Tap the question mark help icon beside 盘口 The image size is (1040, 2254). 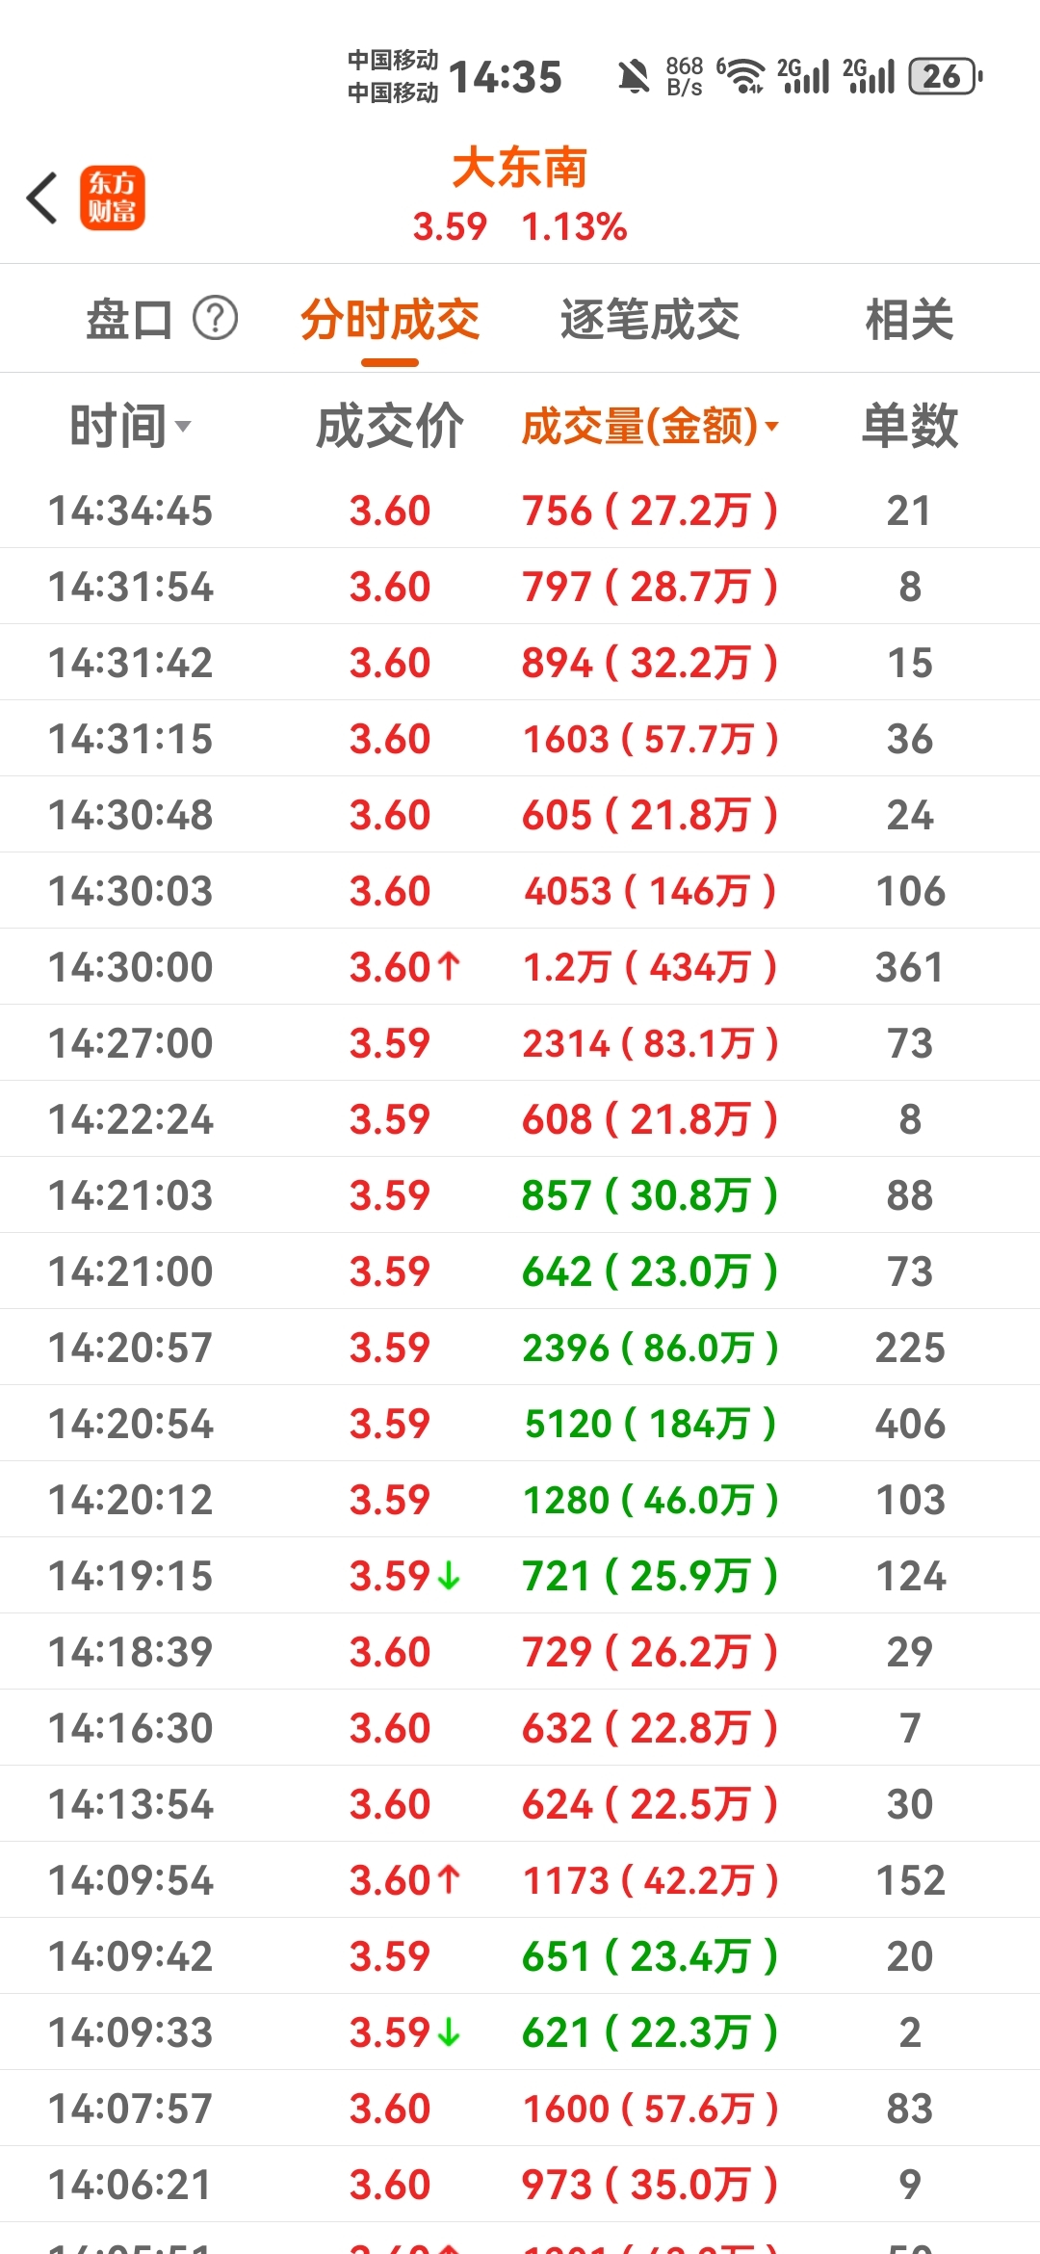point(215,318)
